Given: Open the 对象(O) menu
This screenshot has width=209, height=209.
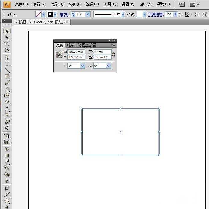Looking at the screenshot, I should (57, 4).
